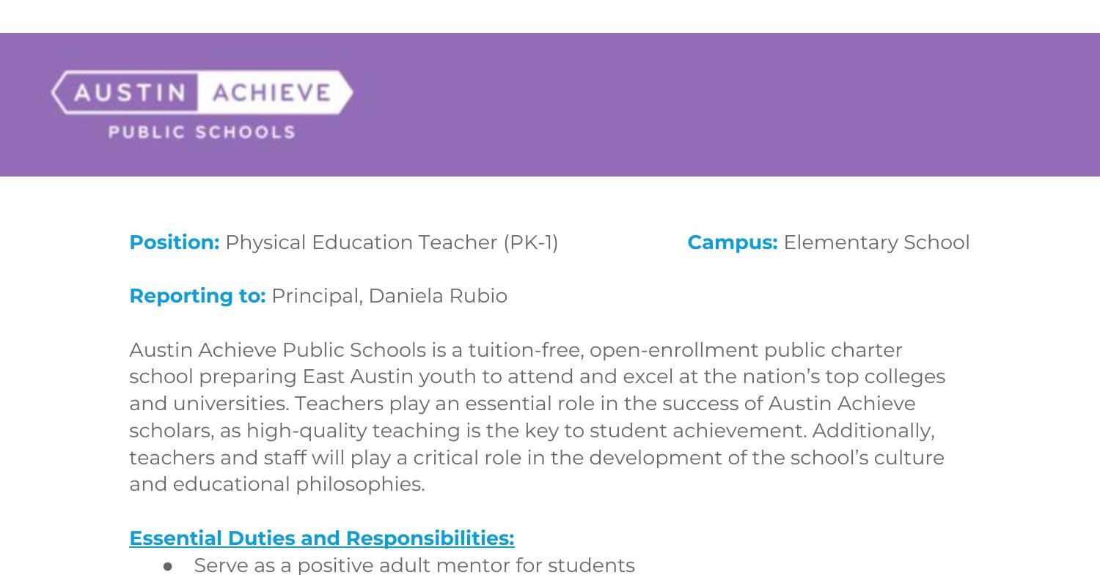Click the 'Reporting to:' label
This screenshot has height=575, width=1100.
197,296
